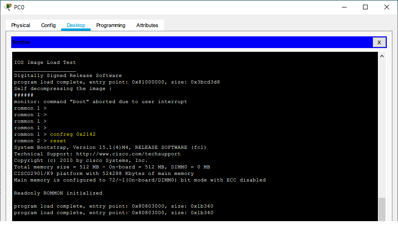
Task: Click the cisco.com techsupport URL text
Action: [x=128, y=154]
